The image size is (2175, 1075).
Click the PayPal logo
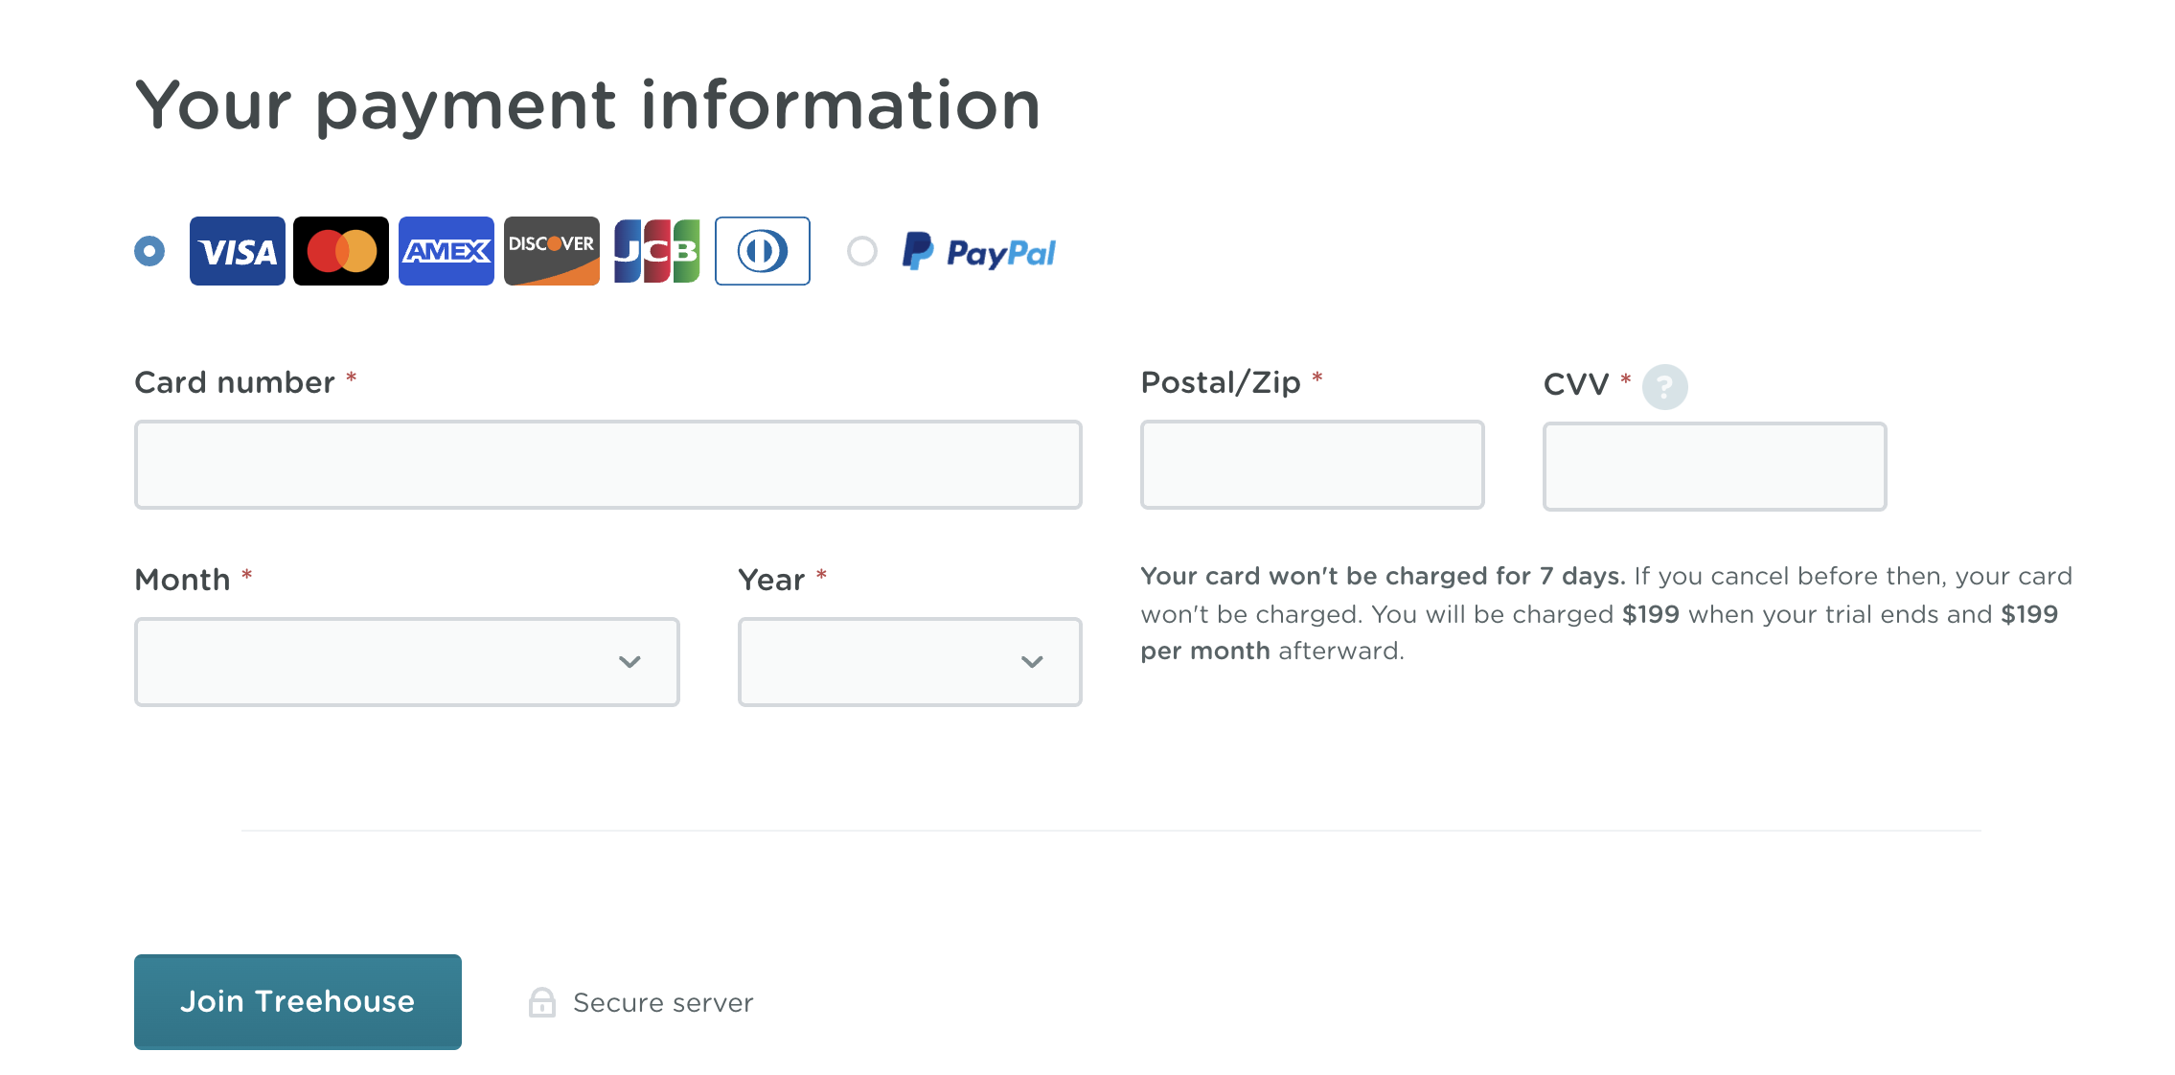pos(978,252)
